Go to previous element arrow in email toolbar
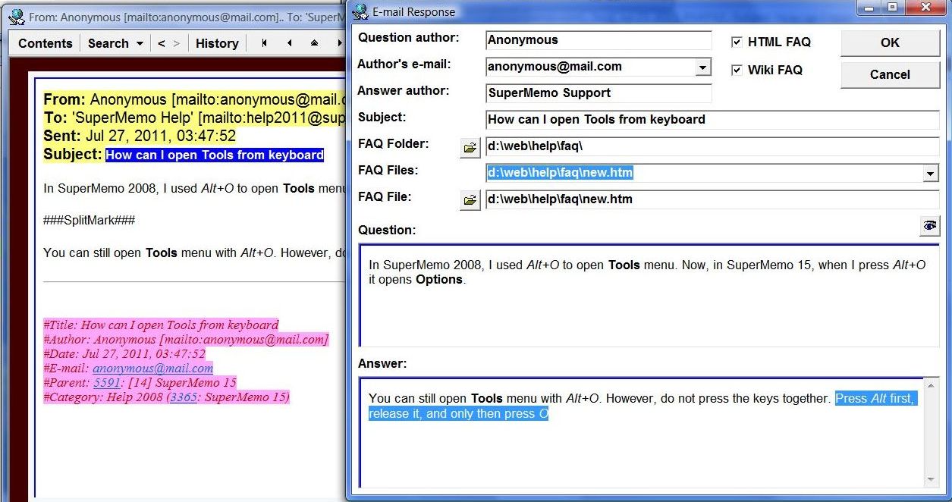 pos(289,43)
